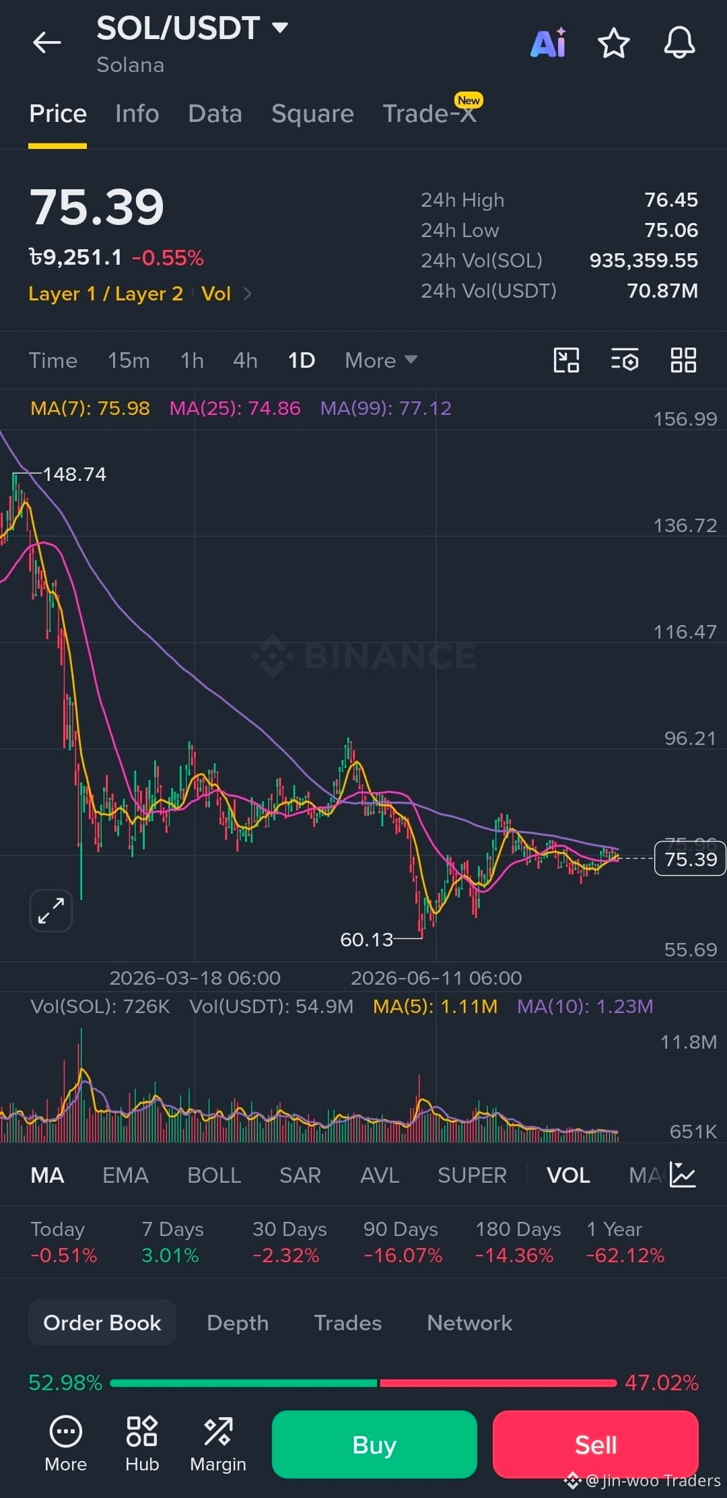Select the Time chart interval
This screenshot has height=1498, width=727.
pos(53,360)
